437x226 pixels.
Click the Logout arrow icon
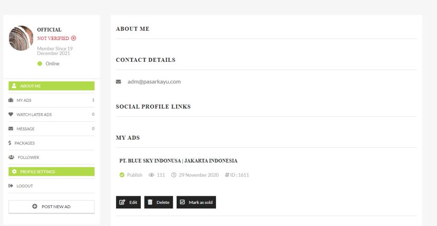point(11,186)
